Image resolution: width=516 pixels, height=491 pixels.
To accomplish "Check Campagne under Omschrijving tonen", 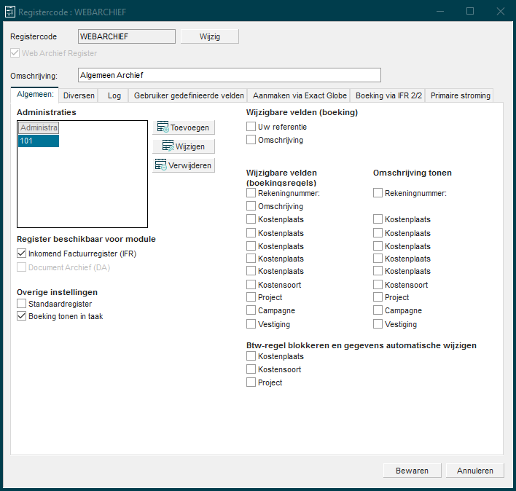I will tap(378, 310).
